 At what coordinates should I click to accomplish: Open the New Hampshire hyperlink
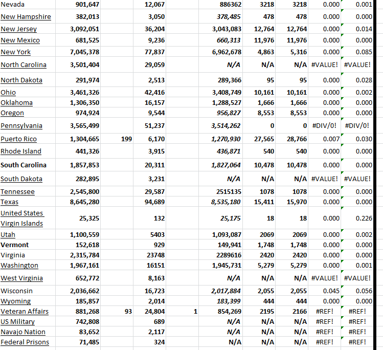click(26, 16)
